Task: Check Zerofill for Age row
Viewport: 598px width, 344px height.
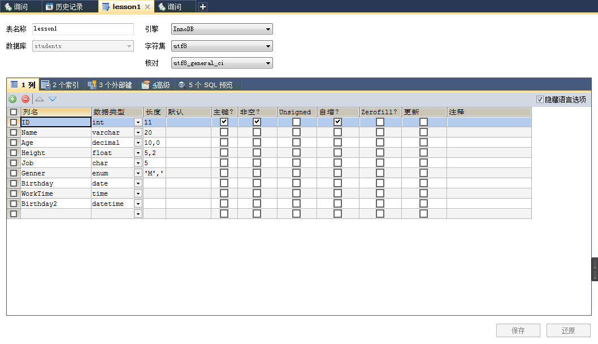Action: (380, 143)
